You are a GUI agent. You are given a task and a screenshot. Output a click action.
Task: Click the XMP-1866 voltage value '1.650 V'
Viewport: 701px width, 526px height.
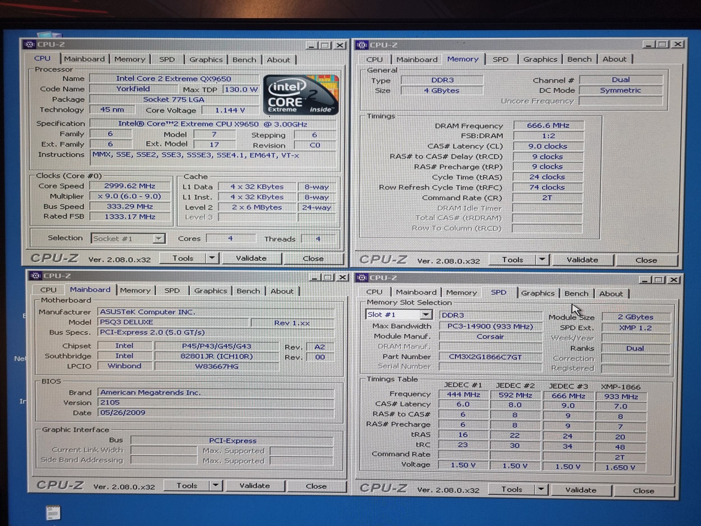click(620, 467)
